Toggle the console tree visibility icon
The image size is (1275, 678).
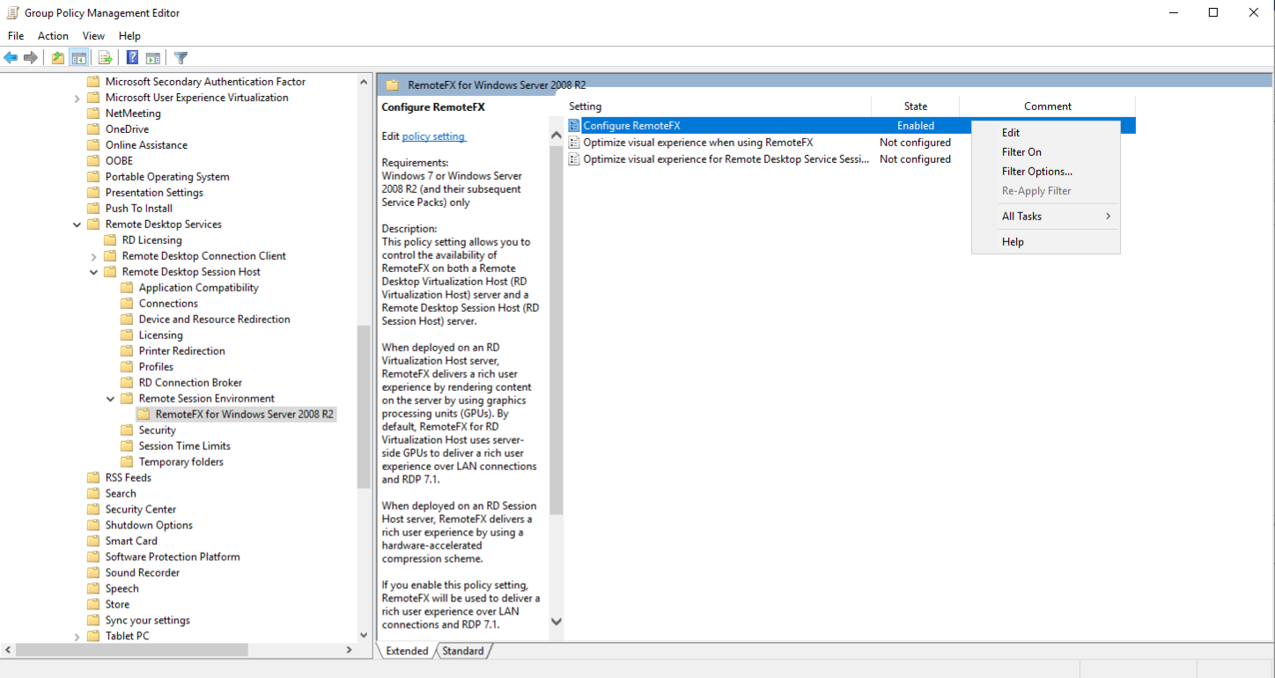pyautogui.click(x=80, y=57)
